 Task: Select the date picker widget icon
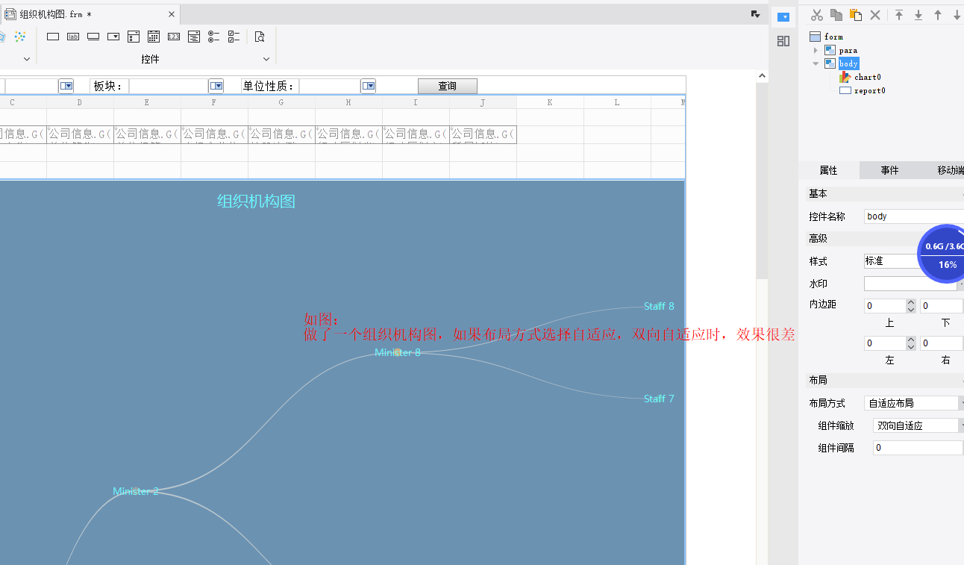click(154, 37)
